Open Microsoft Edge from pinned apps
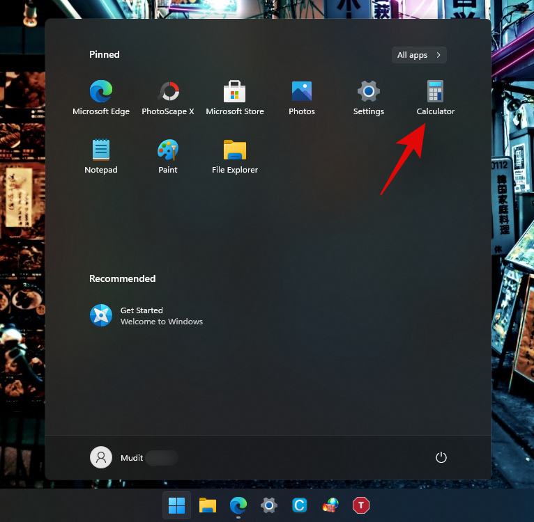Screen dimensions: 534x522 point(101,97)
